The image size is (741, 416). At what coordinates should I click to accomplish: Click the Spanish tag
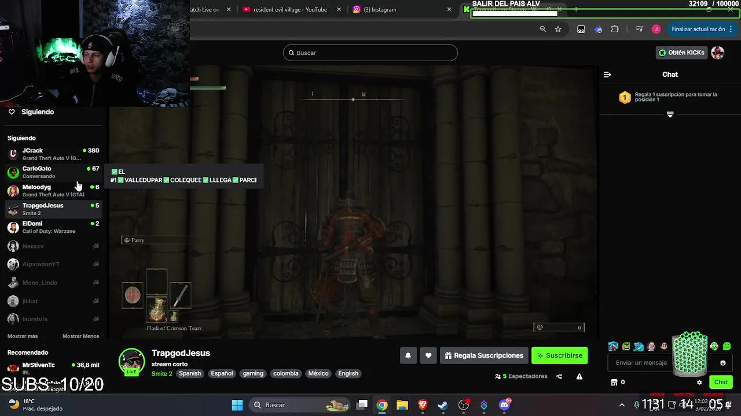click(190, 374)
